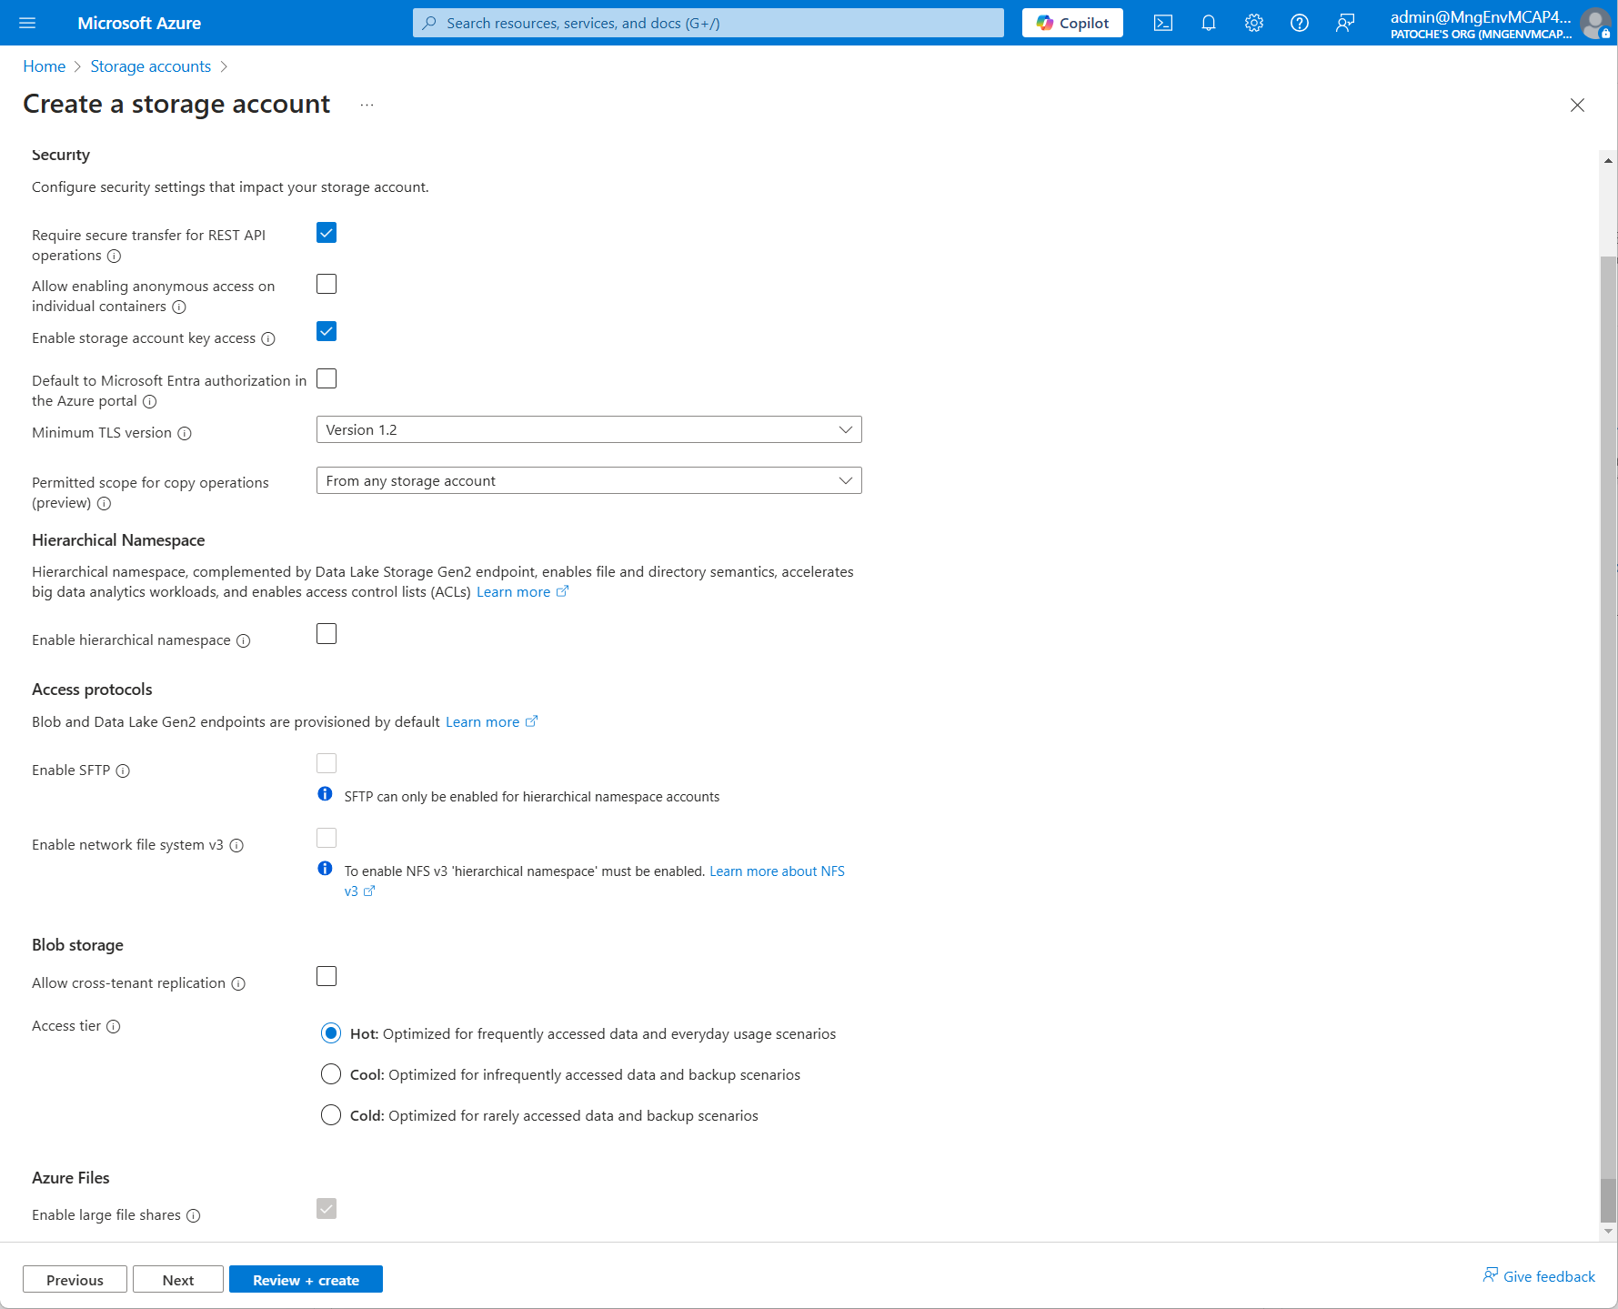Uncheck Require secure transfer for REST API

[x=327, y=234]
